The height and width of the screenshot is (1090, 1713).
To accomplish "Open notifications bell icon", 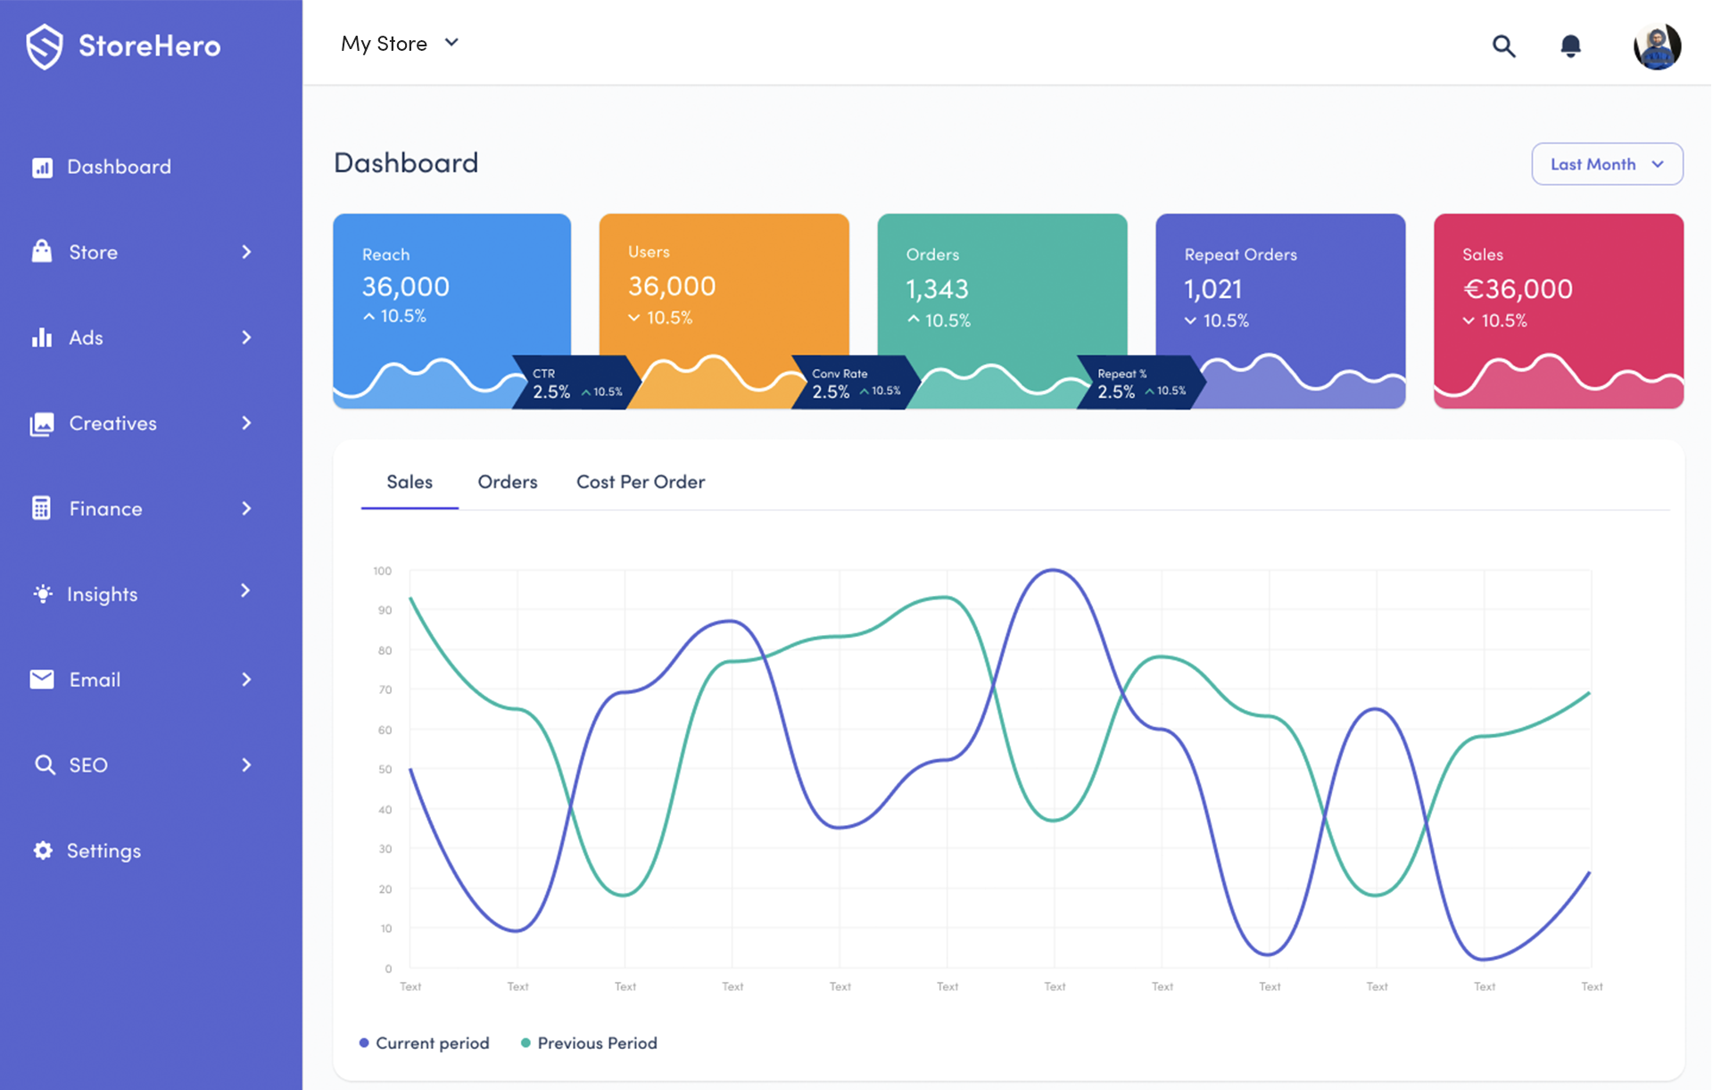I will (x=1570, y=45).
